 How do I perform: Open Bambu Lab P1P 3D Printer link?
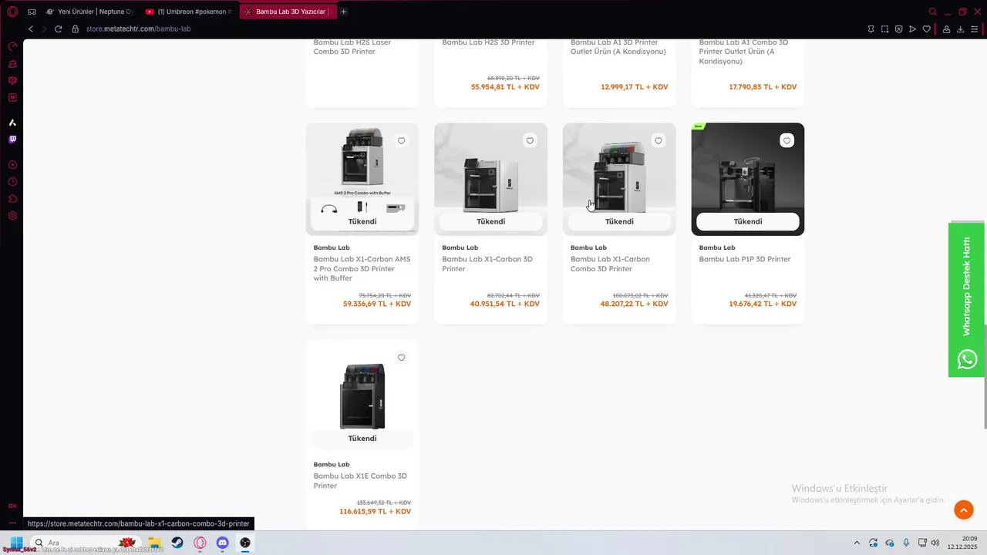(x=745, y=259)
